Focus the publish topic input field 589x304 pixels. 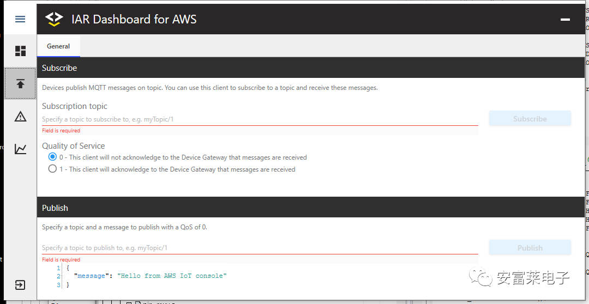click(x=260, y=248)
